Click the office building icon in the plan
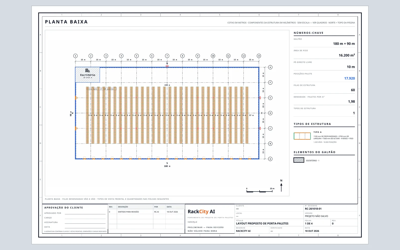This screenshot has width=400, height=250. click(87, 71)
